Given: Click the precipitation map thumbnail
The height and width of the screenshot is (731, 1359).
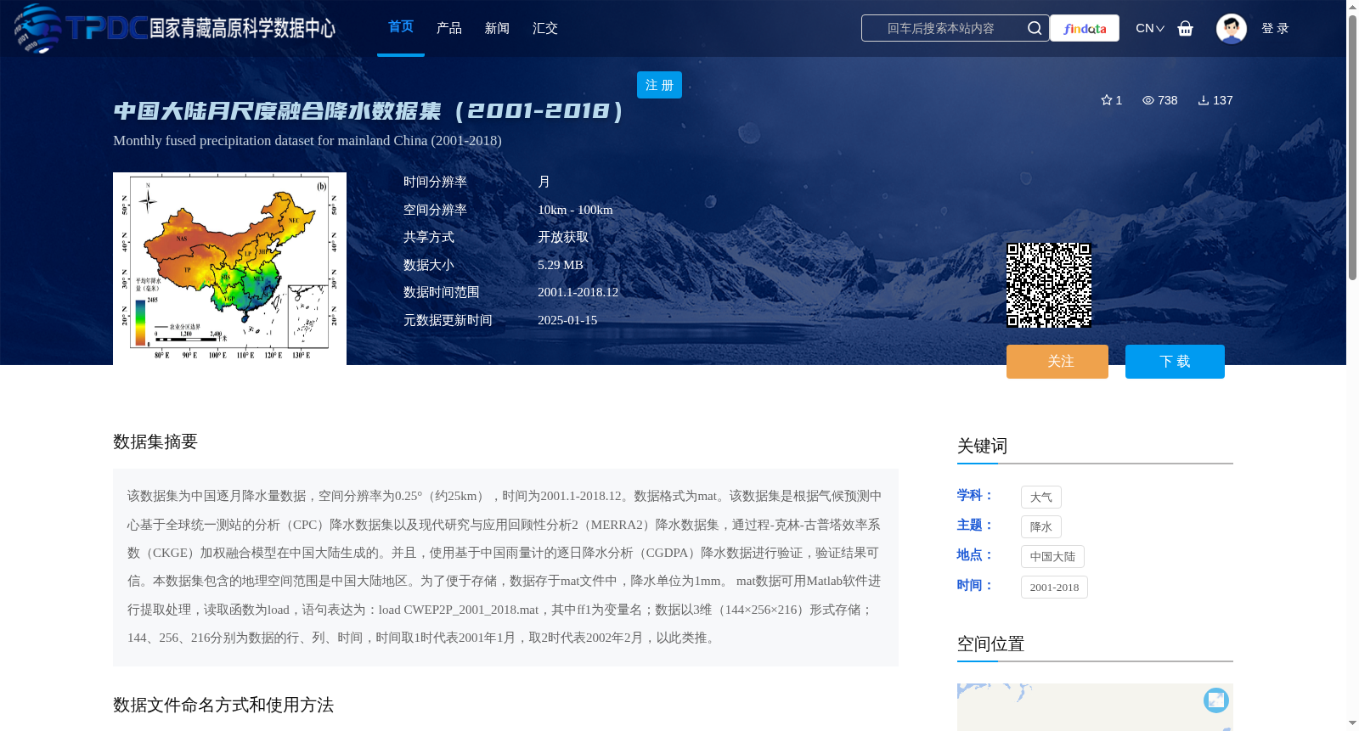Looking at the screenshot, I should [229, 268].
